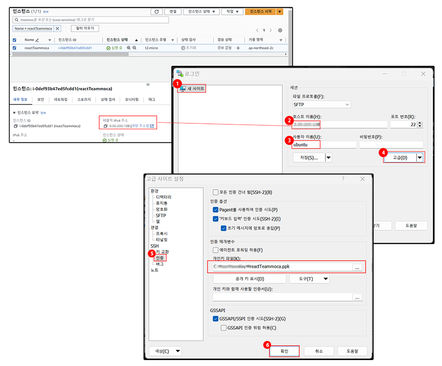Enable GSSAPI 인증 위임 허용 checkbox
This screenshot has height=366, width=442.
point(223,328)
